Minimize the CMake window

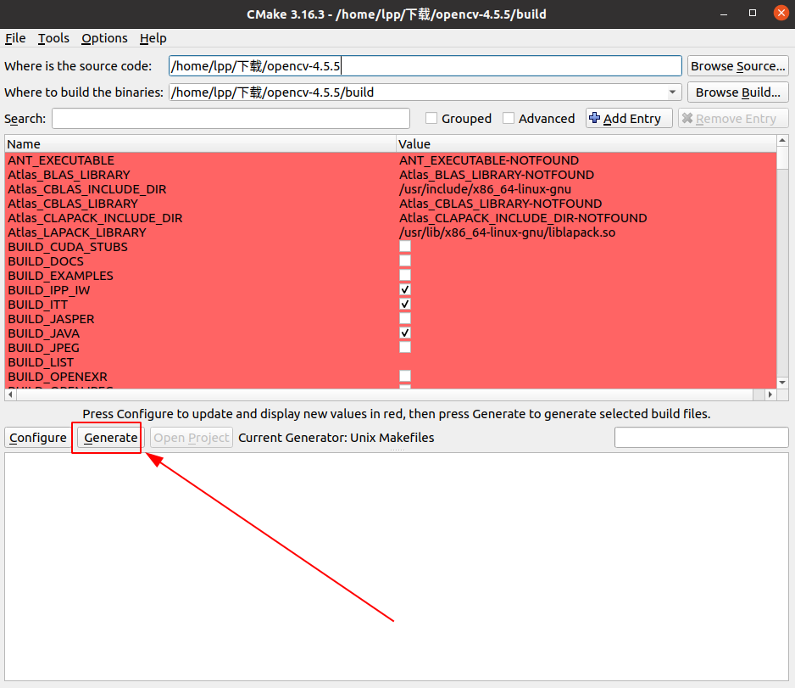[724, 14]
